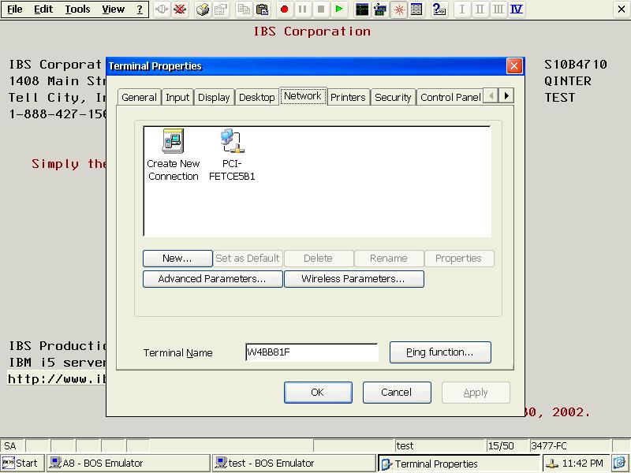Select session IV in the toolbar
This screenshot has width=631, height=473.
point(517,9)
